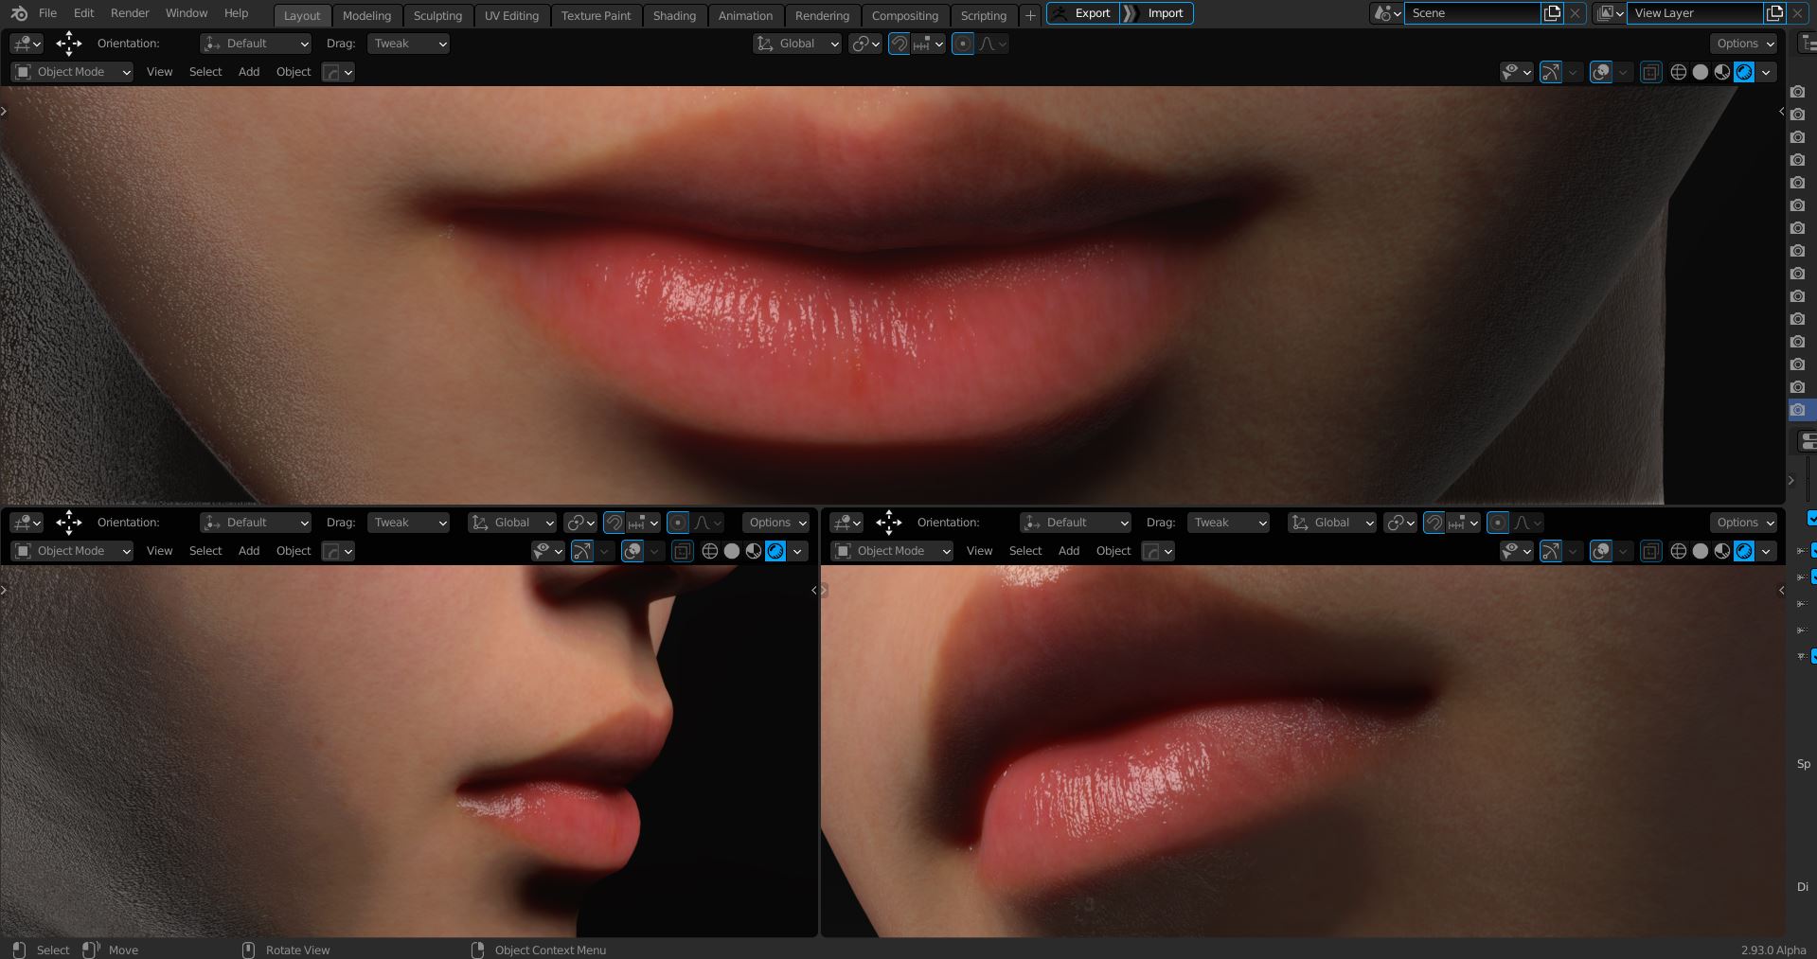Open Object Mode dropdown in top viewport
The height and width of the screenshot is (959, 1817).
pyautogui.click(x=72, y=72)
